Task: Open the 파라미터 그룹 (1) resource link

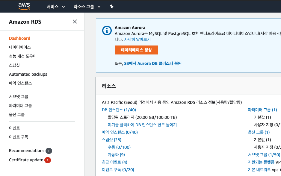Action: pos(262,110)
